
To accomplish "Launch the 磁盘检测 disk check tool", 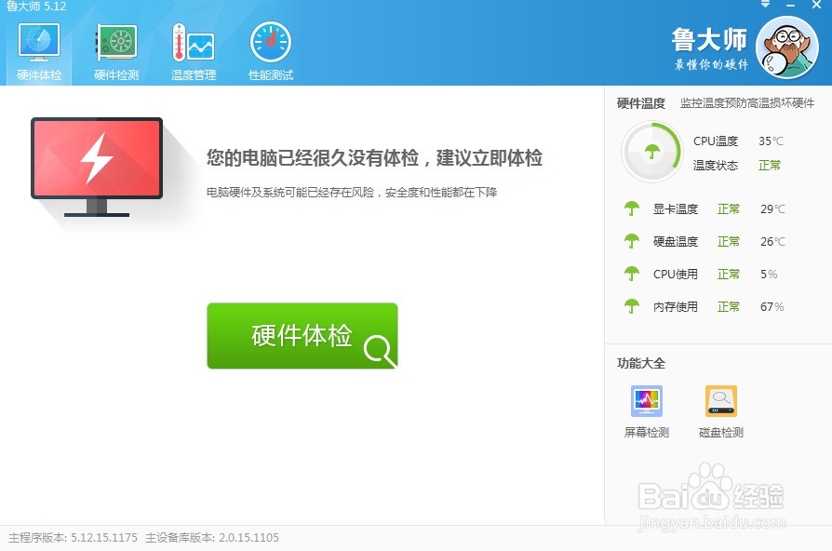I will (720, 412).
